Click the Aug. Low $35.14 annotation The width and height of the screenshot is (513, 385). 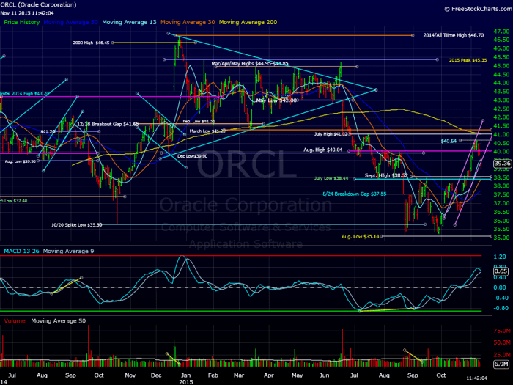tap(361, 236)
